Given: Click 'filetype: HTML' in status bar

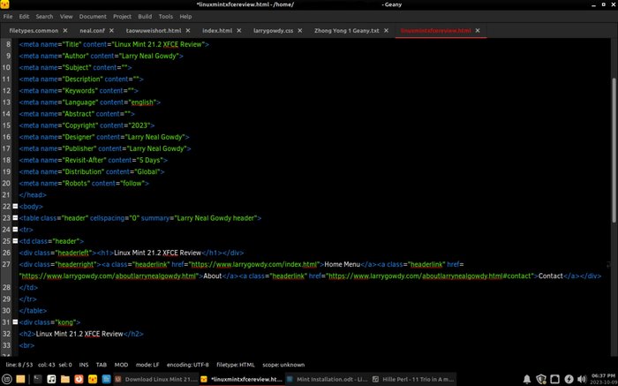Looking at the screenshot, I should pyautogui.click(x=236, y=365).
